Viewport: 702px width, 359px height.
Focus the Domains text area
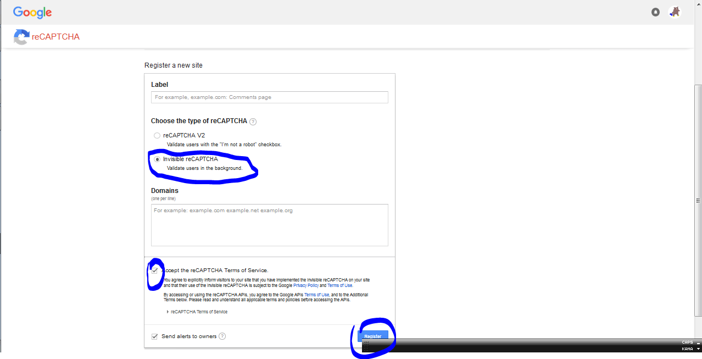coord(270,225)
